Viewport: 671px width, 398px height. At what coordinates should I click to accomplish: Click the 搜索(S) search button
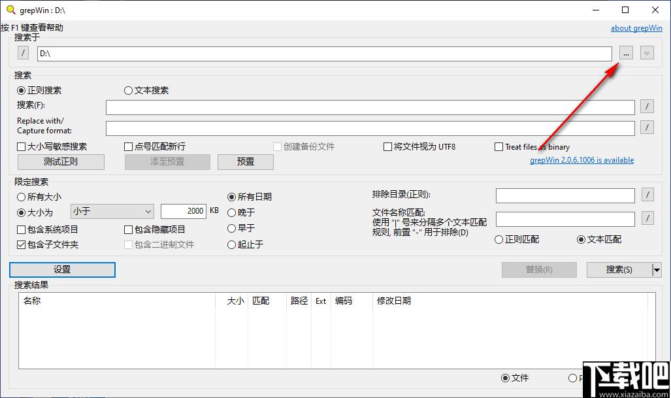pos(619,270)
